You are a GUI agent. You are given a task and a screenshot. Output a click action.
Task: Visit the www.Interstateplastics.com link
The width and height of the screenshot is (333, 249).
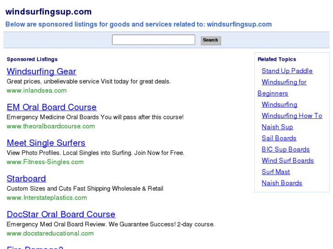click(47, 197)
